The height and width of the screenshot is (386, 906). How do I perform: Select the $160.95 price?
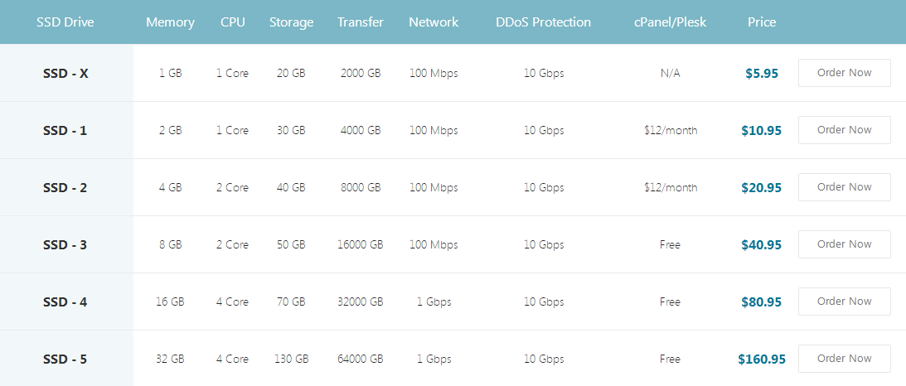tap(762, 359)
